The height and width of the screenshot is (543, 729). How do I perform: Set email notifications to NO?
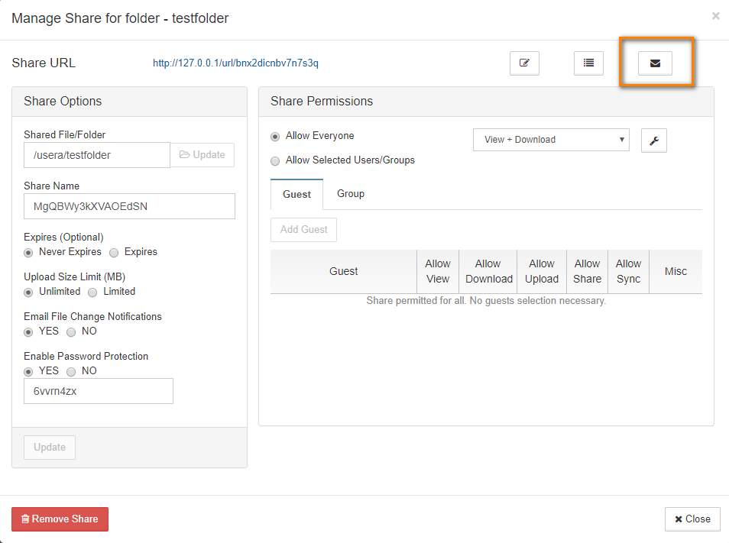pos(71,332)
